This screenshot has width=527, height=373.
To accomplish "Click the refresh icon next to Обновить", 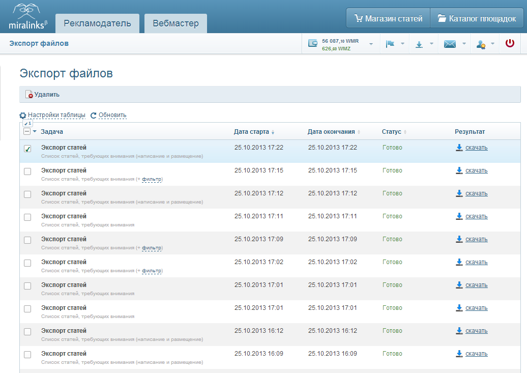I will (94, 116).
